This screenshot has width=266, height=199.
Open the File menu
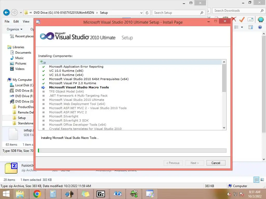click(x=7, y=22)
